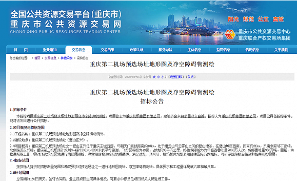The width and height of the screenshot is (297, 185).
Task: Open the 重要通知 navigation tab
Action: 50,50
